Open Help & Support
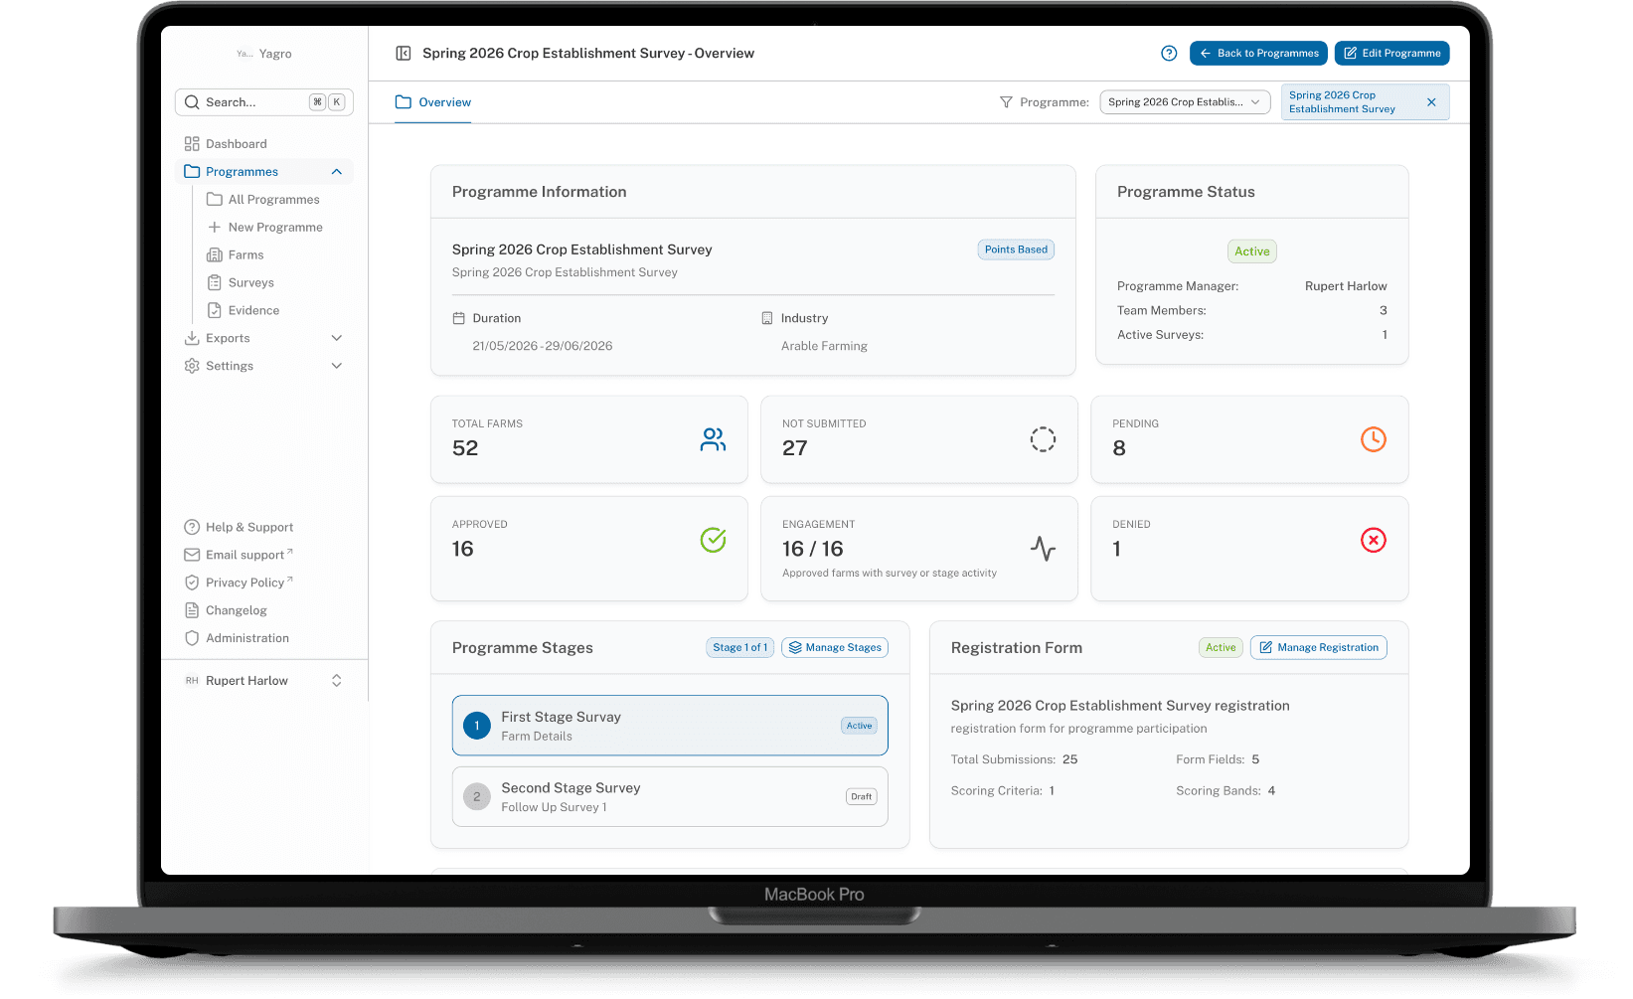The width and height of the screenshot is (1633, 999). tap(239, 528)
